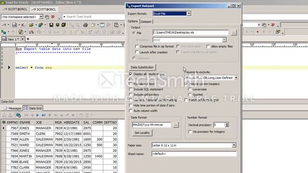Click the lamp icon in main toolbar

[93, 25]
